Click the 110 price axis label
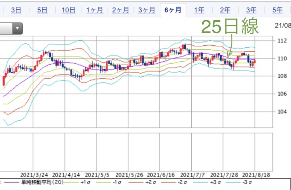This screenshot has width=291, height=190. pyautogui.click(x=282, y=59)
